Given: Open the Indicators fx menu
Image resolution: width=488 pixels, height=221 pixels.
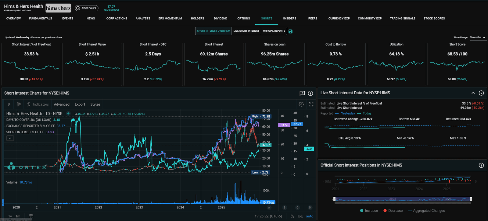Looking at the screenshot, I should point(38,104).
